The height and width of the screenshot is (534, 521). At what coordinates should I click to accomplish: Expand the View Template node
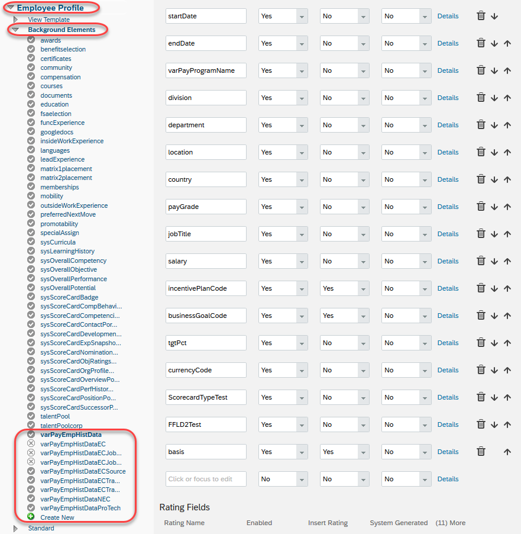pos(15,20)
